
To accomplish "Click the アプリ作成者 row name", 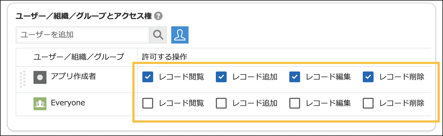I will tap(73, 77).
